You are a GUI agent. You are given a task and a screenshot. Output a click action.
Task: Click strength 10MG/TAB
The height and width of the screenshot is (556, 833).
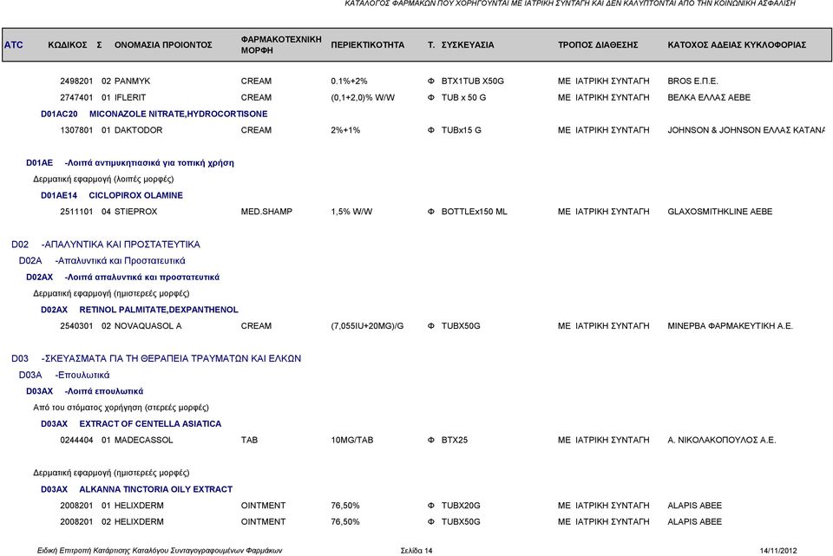tap(352, 441)
